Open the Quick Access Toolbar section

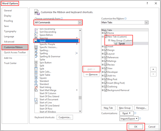click(x=15, y=52)
